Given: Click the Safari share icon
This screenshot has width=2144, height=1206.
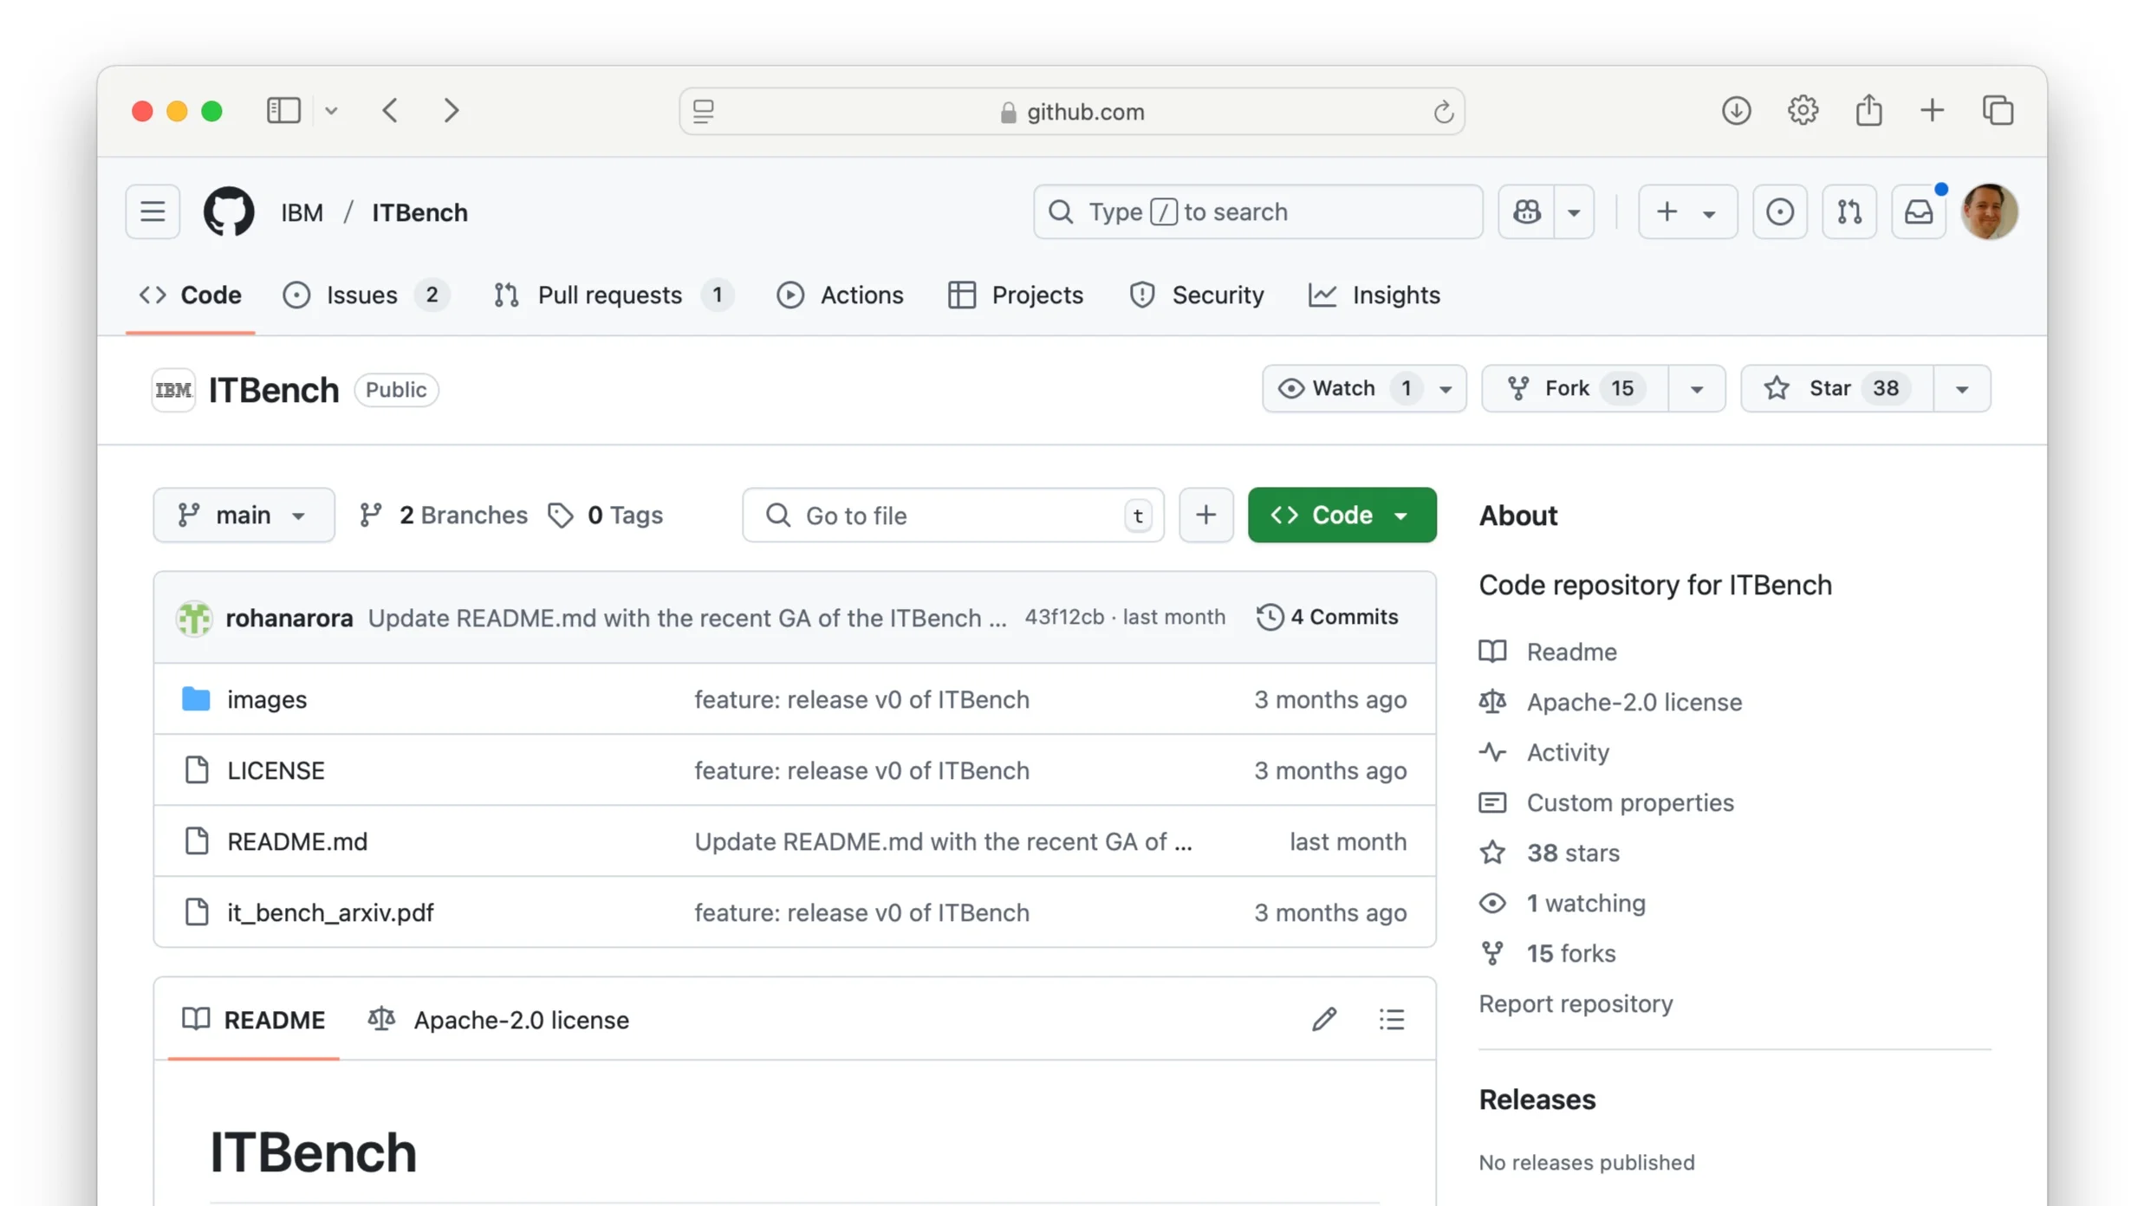Looking at the screenshot, I should 1868,110.
